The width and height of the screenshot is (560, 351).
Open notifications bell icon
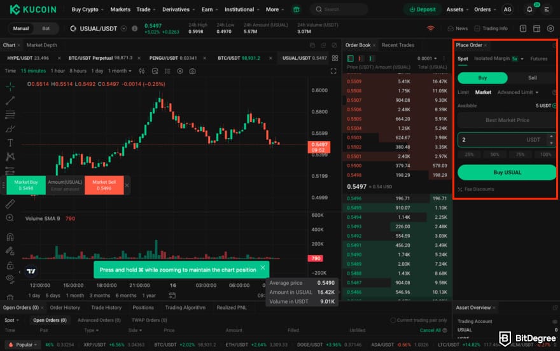click(x=529, y=10)
